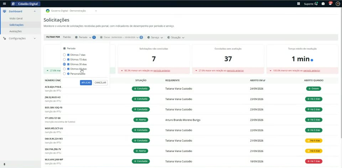Click período anterior link under Concluídas sem avaliação
Image resolution: width=342 pixels, height=168 pixels.
tap(235, 70)
